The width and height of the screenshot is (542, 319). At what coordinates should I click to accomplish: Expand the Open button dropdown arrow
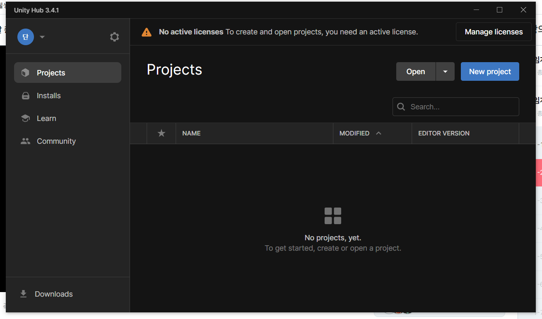(x=445, y=72)
